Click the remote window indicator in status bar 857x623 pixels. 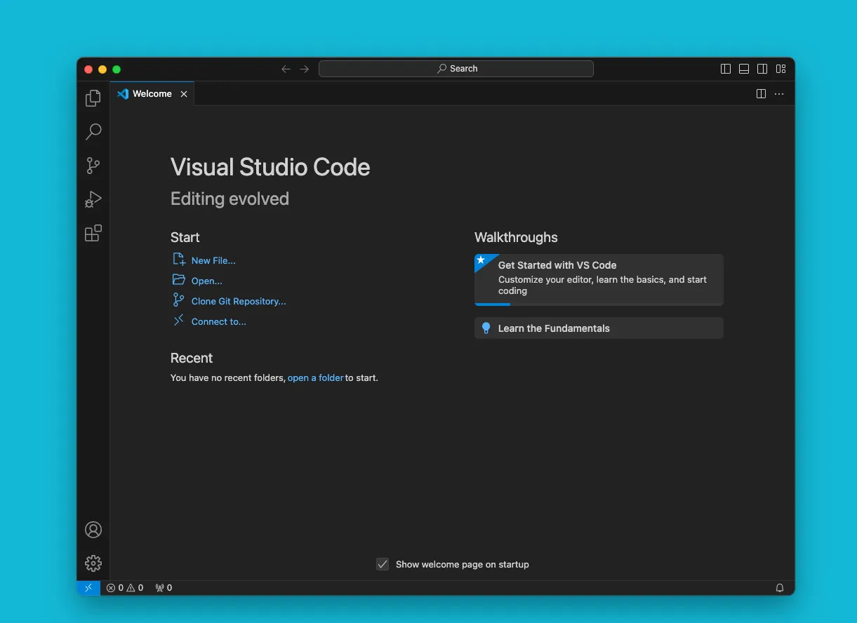tap(88, 588)
